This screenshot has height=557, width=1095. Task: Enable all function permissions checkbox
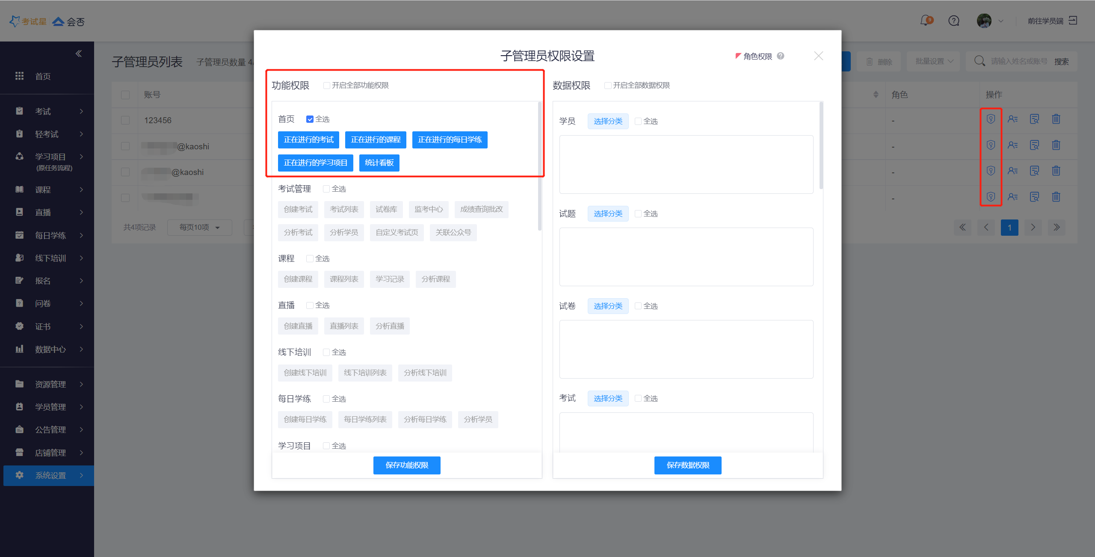click(x=327, y=86)
